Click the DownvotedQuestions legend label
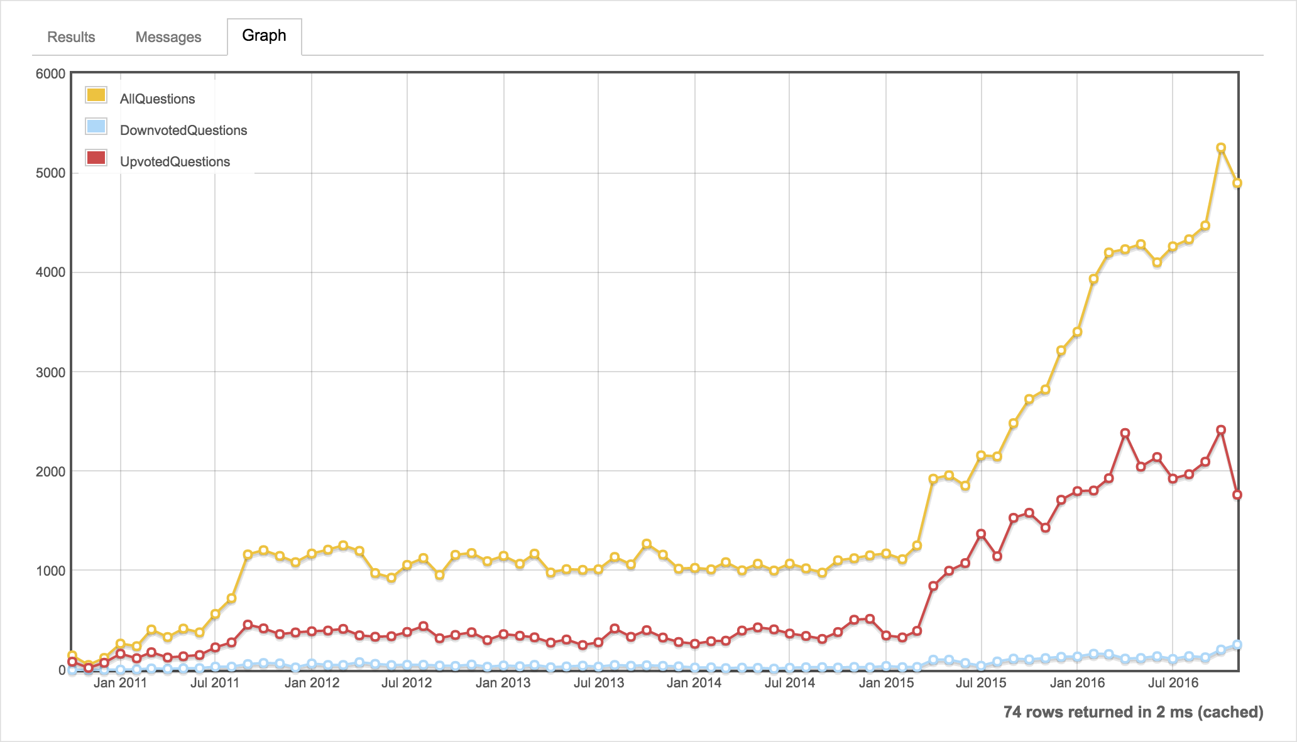Screen dimensions: 1297x742 click(x=183, y=131)
